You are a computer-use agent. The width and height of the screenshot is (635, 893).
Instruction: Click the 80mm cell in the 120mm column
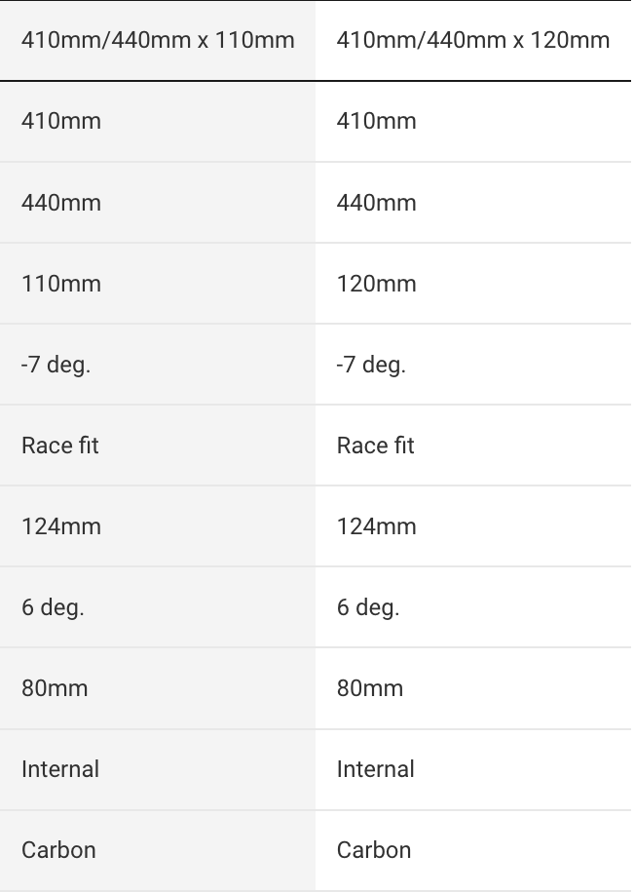[x=370, y=688]
